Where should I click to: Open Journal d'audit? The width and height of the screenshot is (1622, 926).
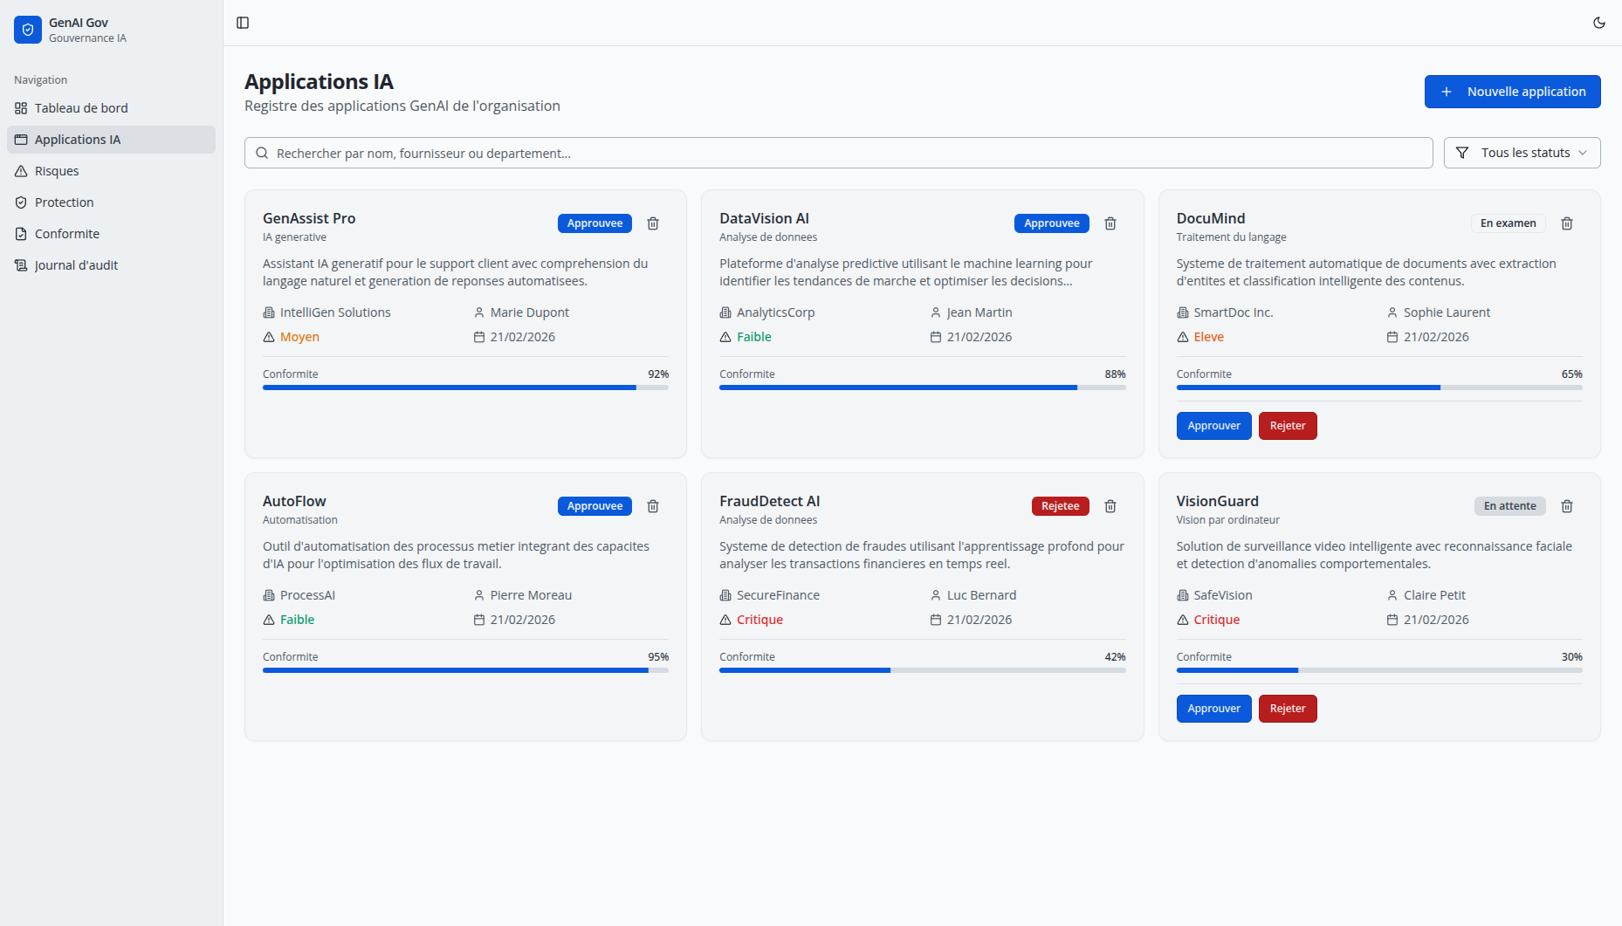pyautogui.click(x=76, y=265)
